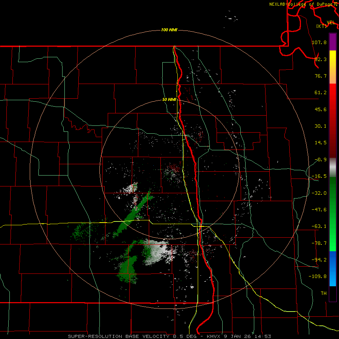Pick the green segment of the color bar
The width and height of the screenshot is (339, 339).
tap(333, 214)
